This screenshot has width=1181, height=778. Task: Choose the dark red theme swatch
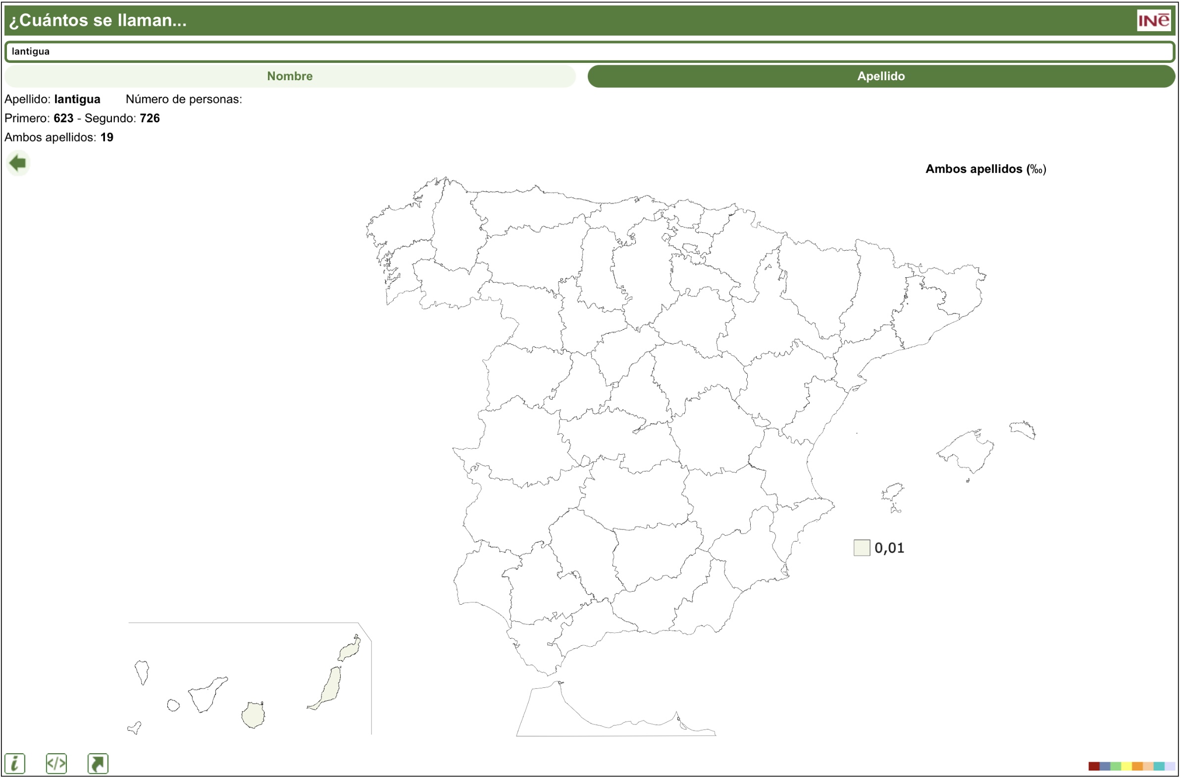pos(1094,767)
